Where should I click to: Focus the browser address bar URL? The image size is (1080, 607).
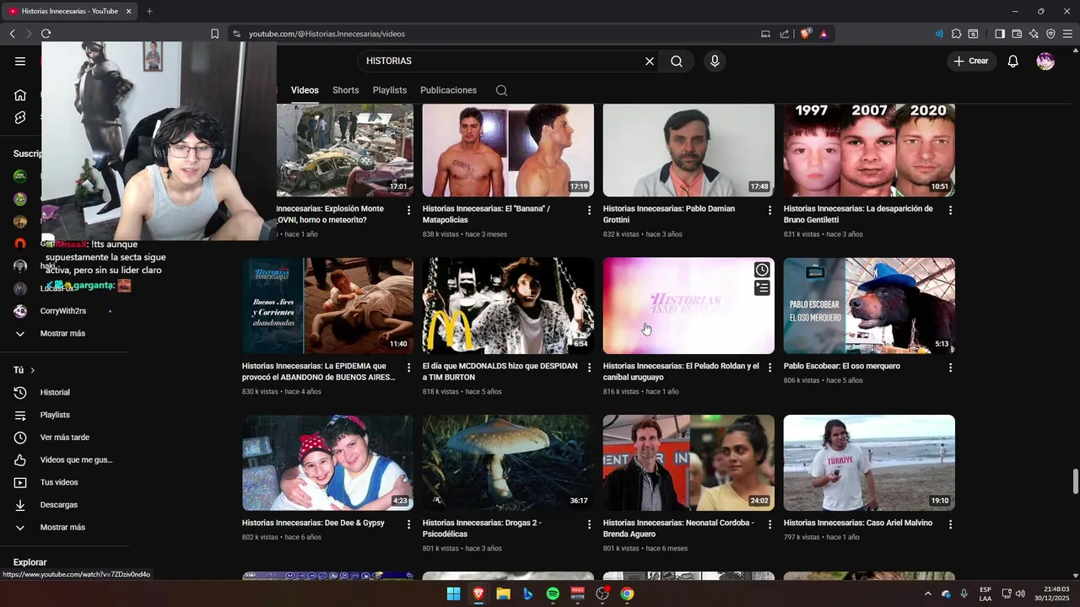point(327,34)
